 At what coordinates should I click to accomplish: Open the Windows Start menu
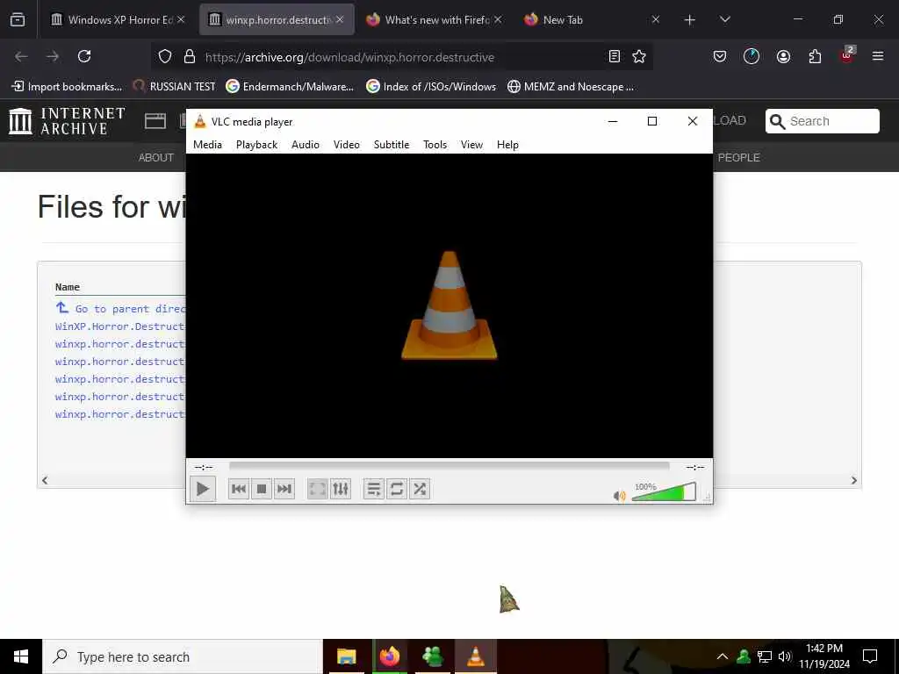21,656
